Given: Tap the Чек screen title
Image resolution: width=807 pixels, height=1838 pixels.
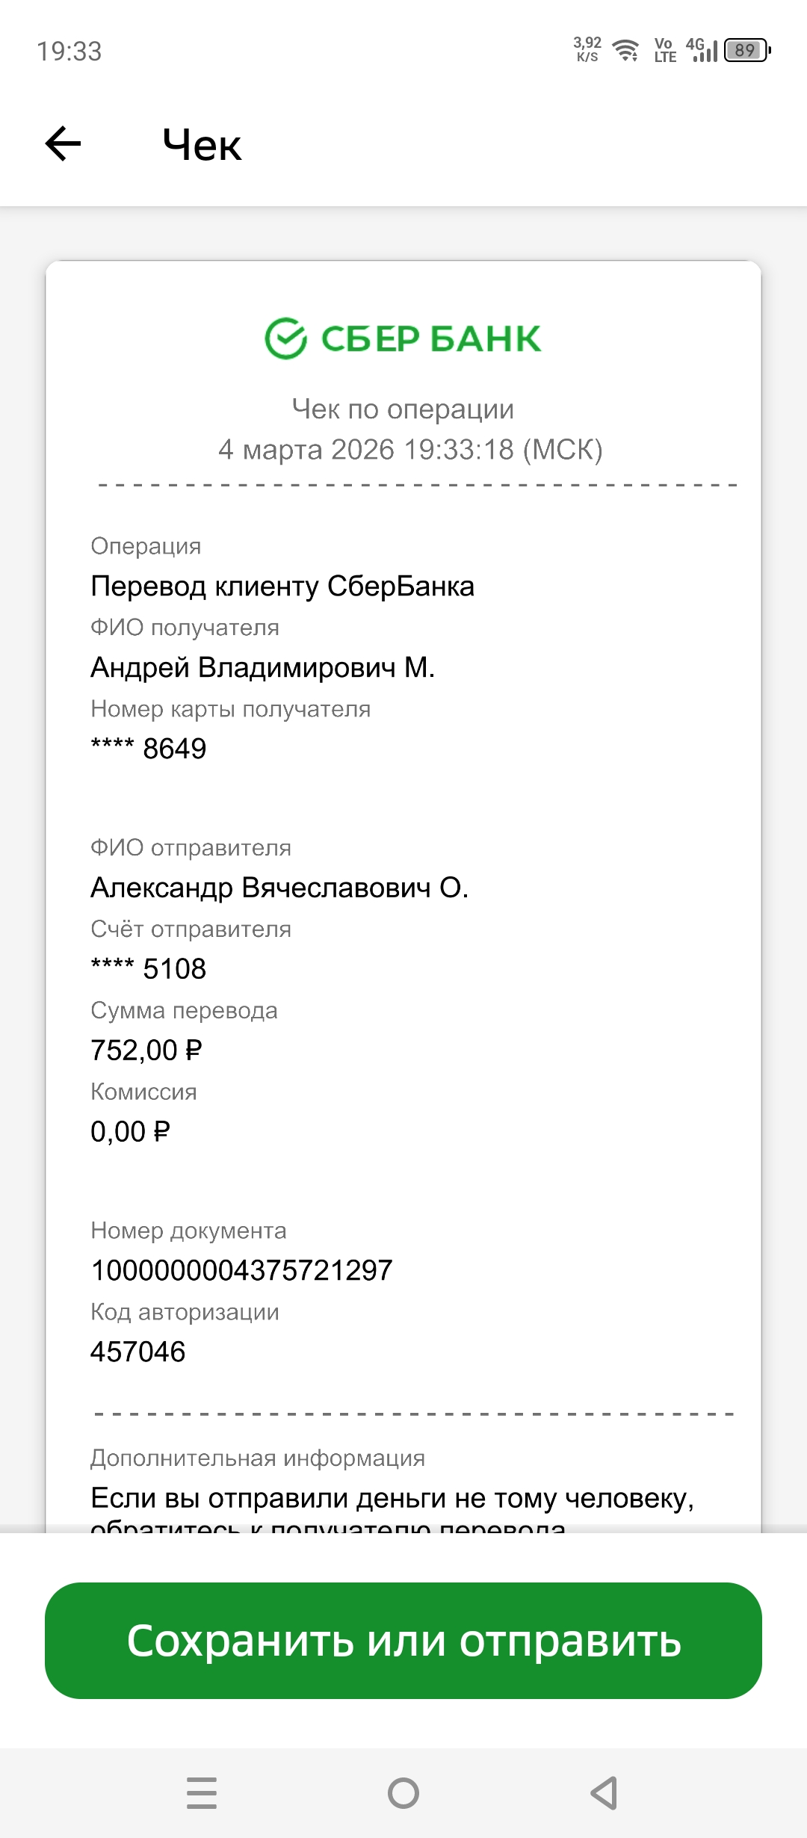Looking at the screenshot, I should coord(202,144).
